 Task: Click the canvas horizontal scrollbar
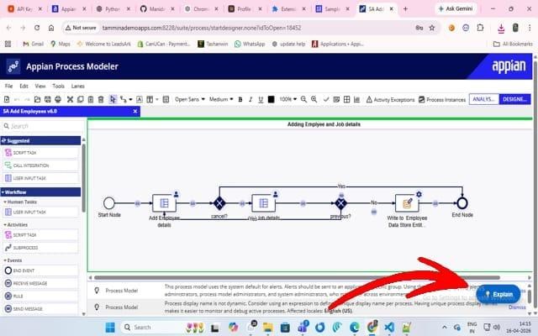coord(297,277)
